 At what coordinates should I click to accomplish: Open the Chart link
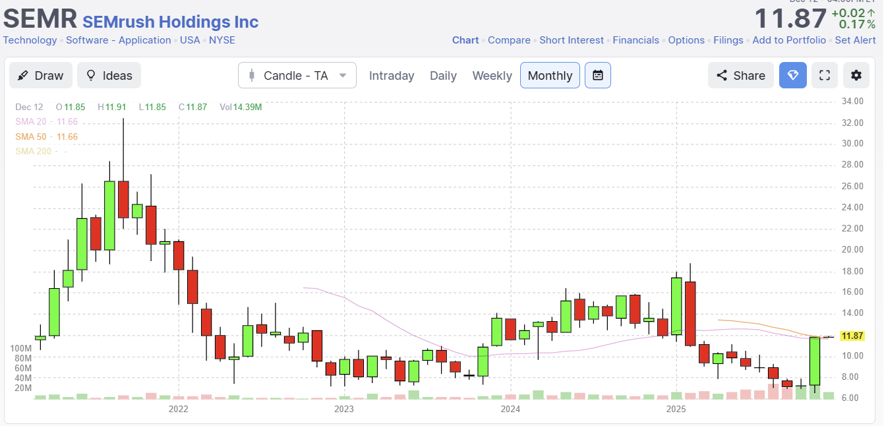(x=465, y=40)
